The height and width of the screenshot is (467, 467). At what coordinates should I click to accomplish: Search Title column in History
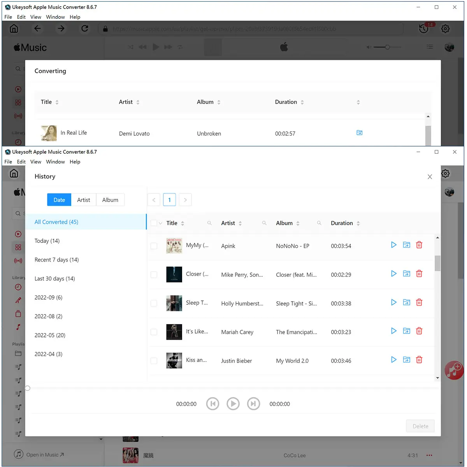coord(209,223)
